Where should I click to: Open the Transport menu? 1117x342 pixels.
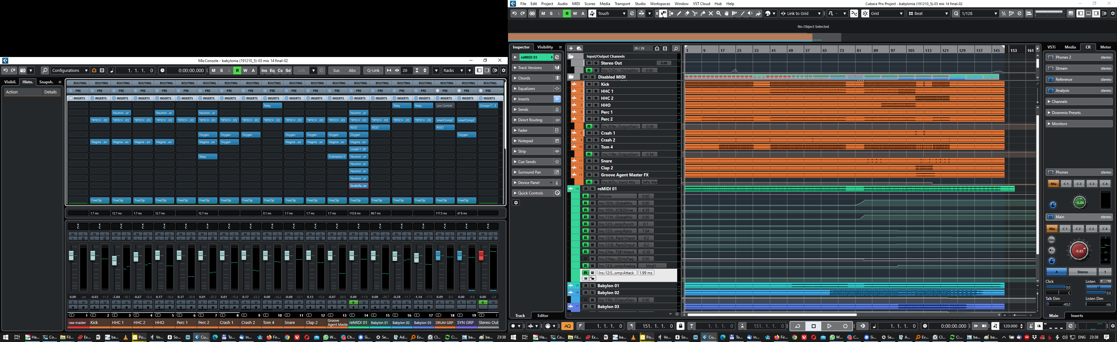pyautogui.click(x=622, y=3)
